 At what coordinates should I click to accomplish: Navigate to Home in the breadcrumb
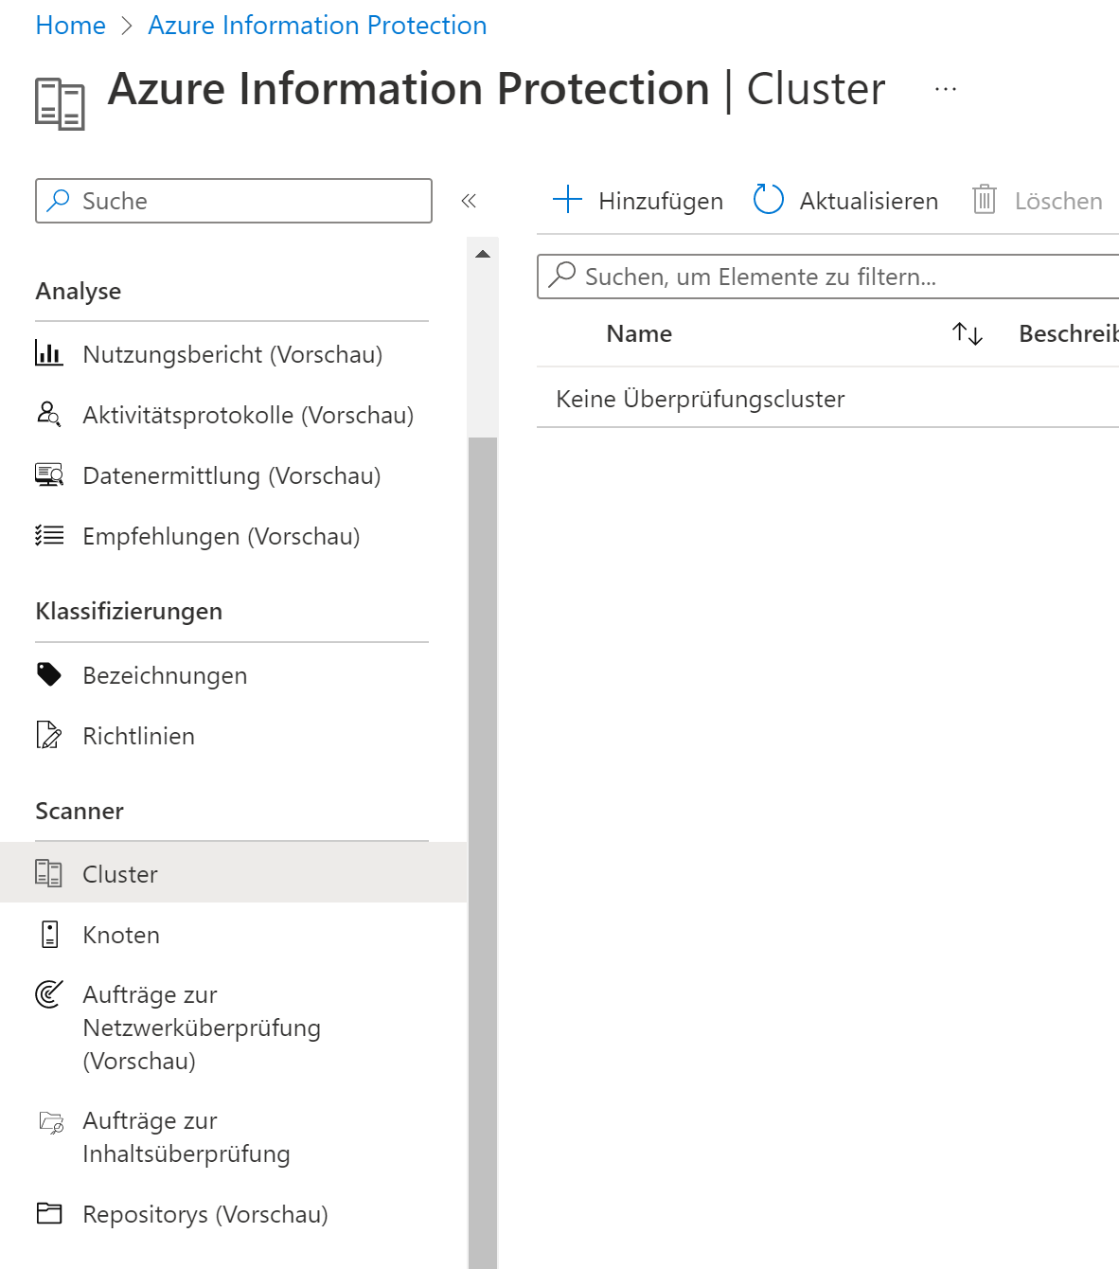pyautogui.click(x=70, y=25)
